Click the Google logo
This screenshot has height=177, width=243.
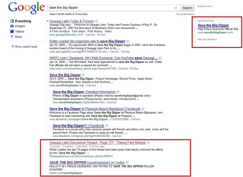26,8
